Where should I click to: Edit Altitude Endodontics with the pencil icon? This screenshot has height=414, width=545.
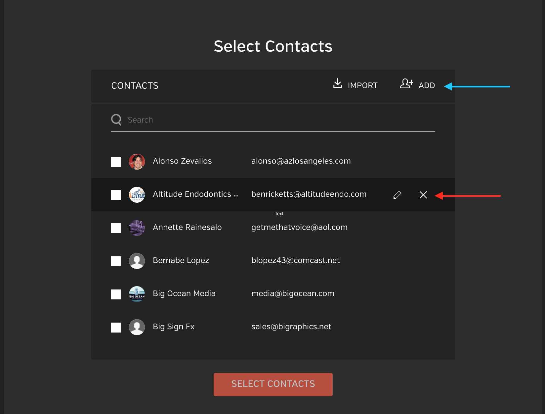pyautogui.click(x=397, y=195)
